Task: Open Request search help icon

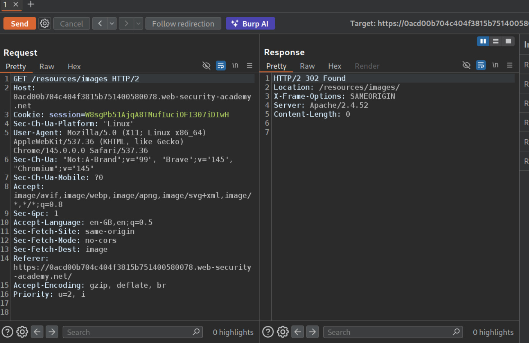Action: pyautogui.click(x=8, y=332)
